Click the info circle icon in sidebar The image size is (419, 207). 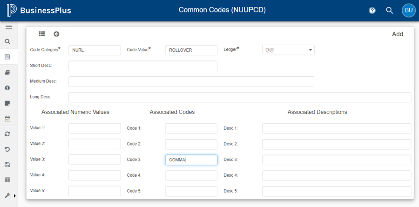pos(7,87)
